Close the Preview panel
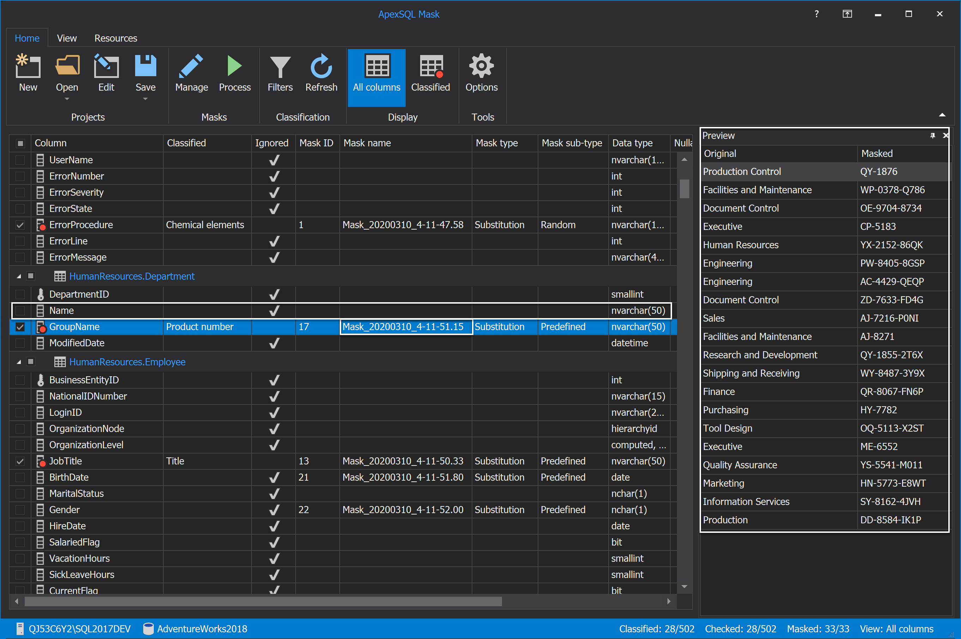 click(945, 135)
